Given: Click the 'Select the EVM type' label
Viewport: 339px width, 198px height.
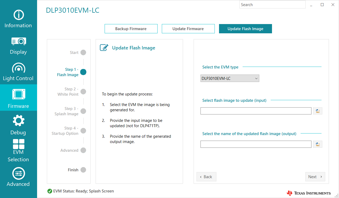Looking at the screenshot, I should (x=220, y=67).
